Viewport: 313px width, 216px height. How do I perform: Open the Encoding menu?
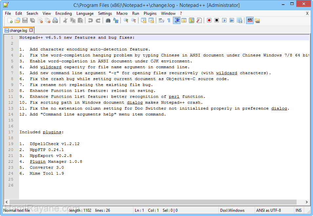tap(63, 13)
